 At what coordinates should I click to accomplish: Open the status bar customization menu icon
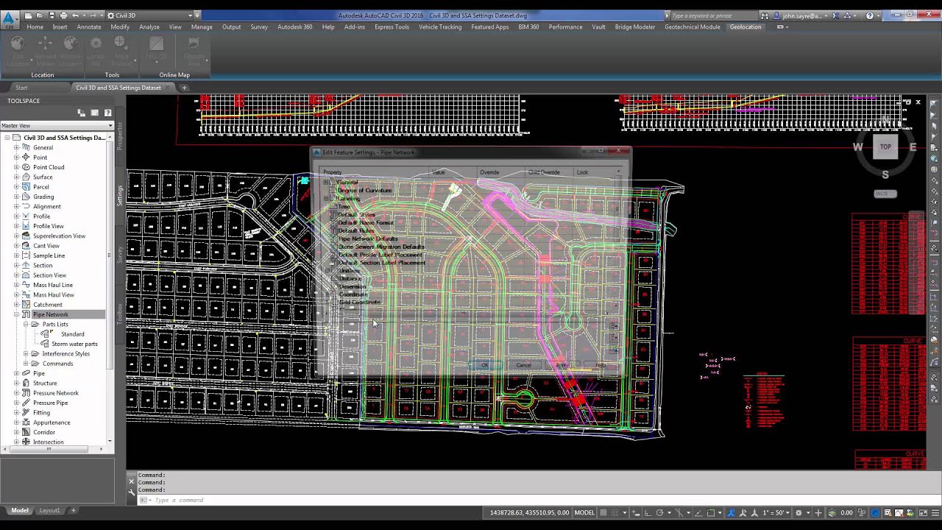coord(935,513)
